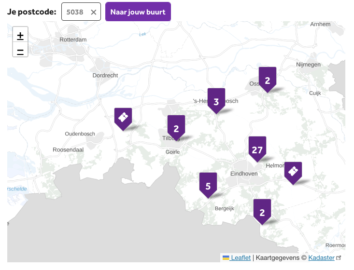Select the marker 3 near 's-Hertogenbosch
Viewport: 354px width, 270px height.
216,100
